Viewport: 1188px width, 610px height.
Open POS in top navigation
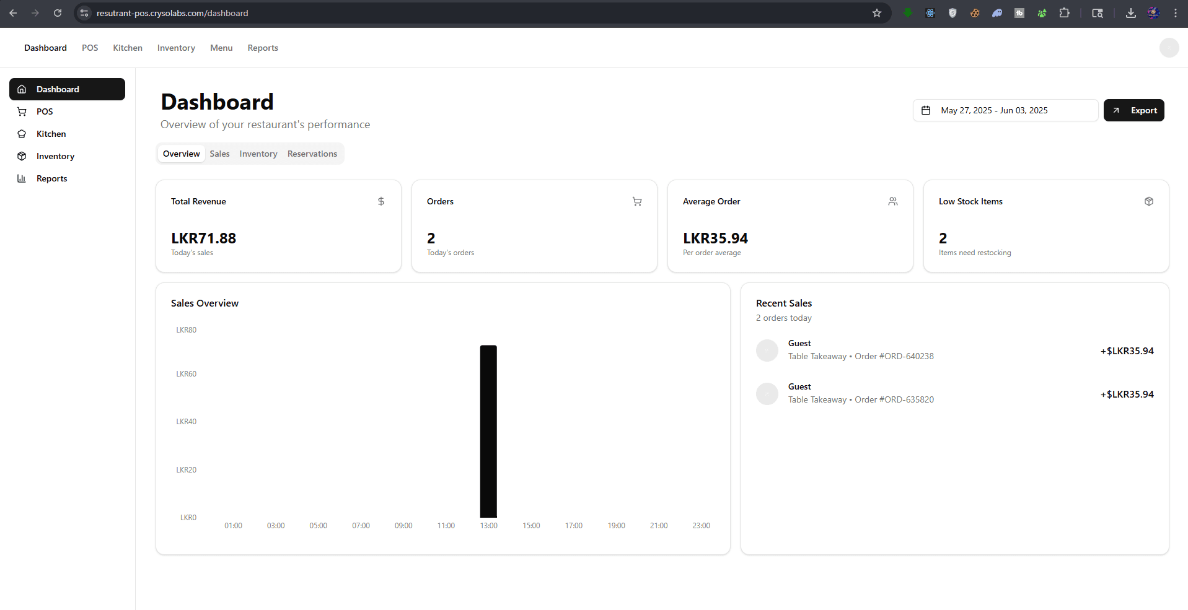[x=90, y=48]
